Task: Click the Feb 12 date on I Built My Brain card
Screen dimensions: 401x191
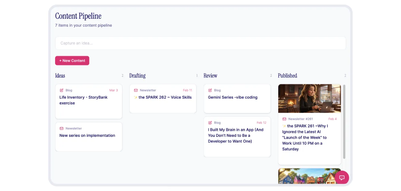Action: 262,122
